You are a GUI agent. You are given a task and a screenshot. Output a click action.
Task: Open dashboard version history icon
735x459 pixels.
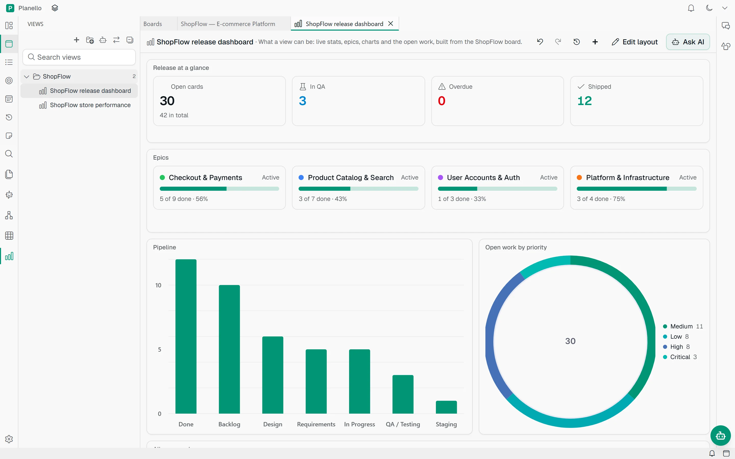[x=577, y=42]
